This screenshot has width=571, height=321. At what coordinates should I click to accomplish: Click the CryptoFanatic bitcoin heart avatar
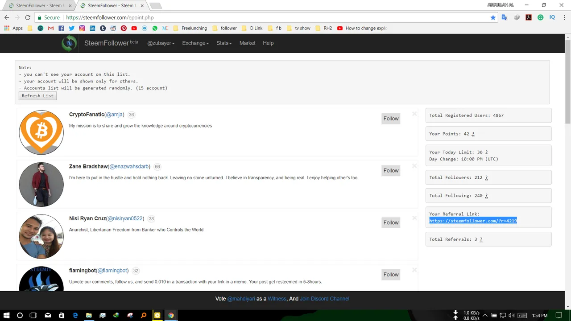41,132
